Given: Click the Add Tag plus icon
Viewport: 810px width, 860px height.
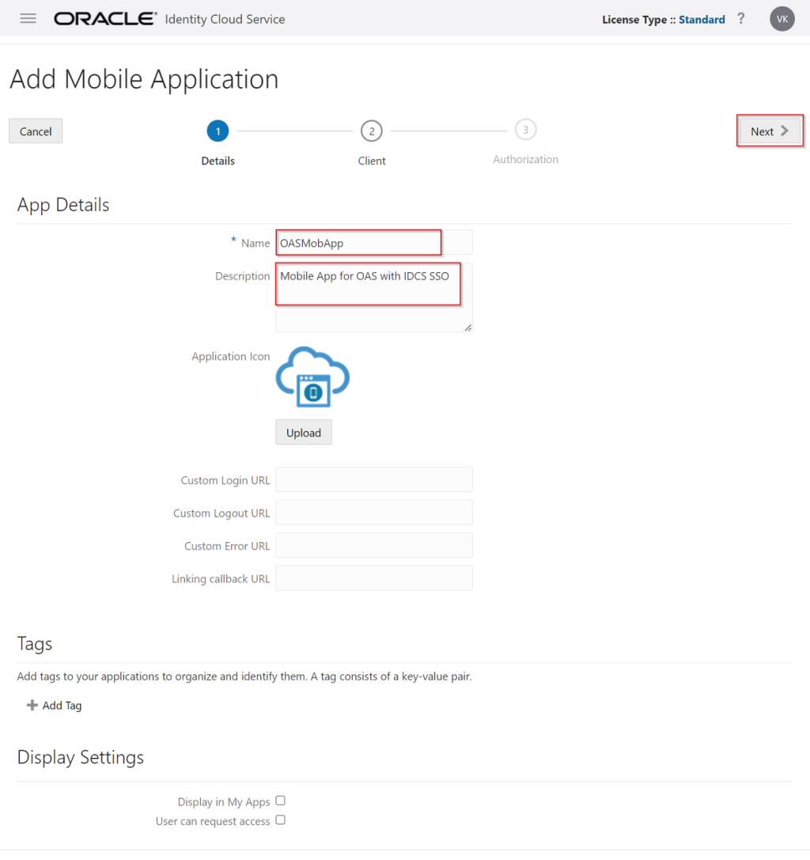Looking at the screenshot, I should tap(32, 705).
